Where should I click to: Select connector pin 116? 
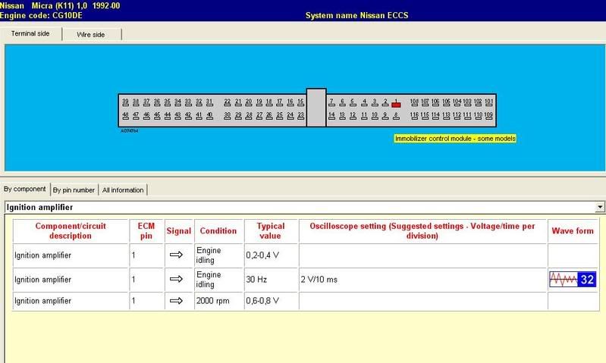414,115
